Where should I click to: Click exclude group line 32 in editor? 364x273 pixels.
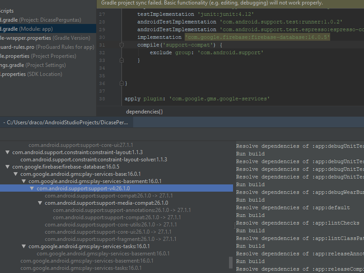click(x=206, y=53)
